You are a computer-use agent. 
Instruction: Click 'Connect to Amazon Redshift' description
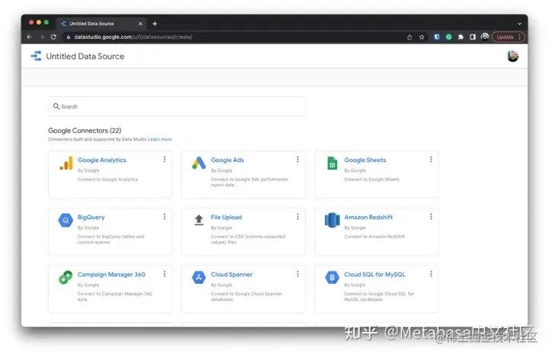coord(374,237)
